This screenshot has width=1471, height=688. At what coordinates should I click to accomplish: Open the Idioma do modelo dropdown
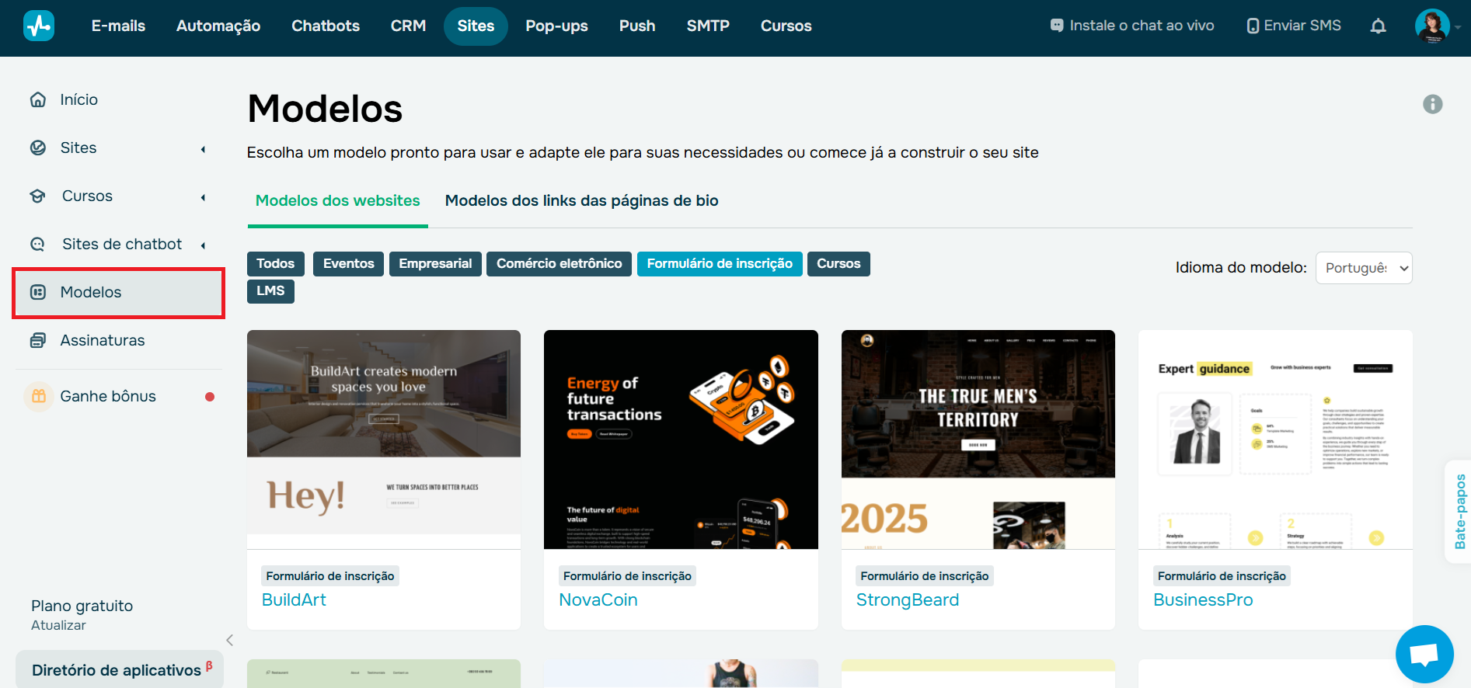tap(1363, 268)
